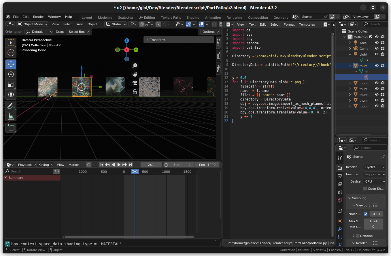The height and width of the screenshot is (256, 391).
Task: Activate the Scale tool
Action: pyautogui.click(x=11, y=84)
